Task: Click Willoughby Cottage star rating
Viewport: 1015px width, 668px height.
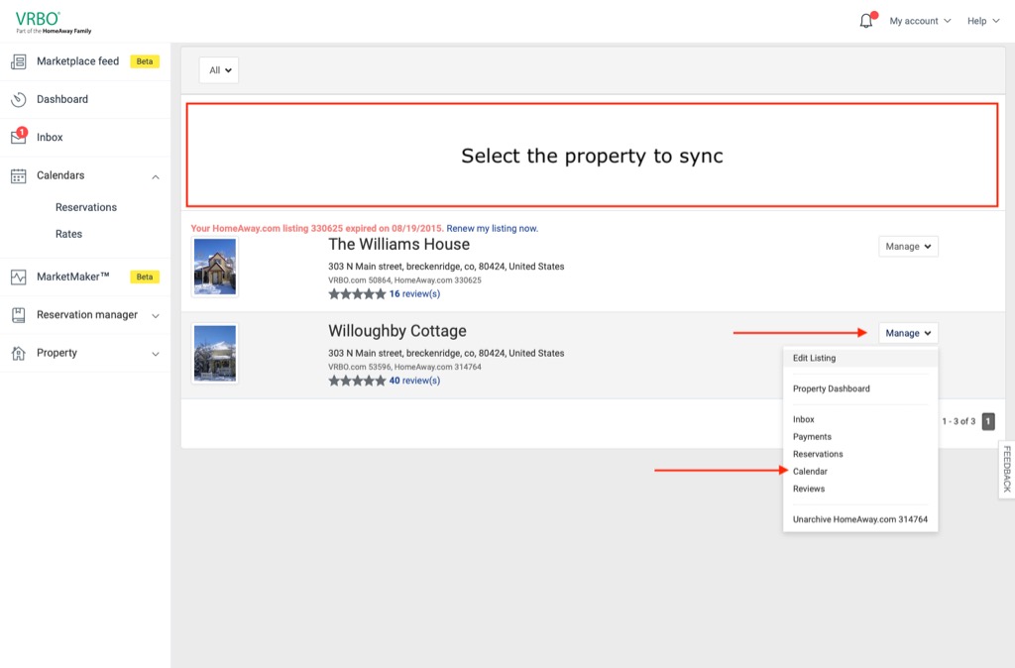Action: coord(357,381)
